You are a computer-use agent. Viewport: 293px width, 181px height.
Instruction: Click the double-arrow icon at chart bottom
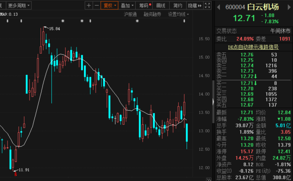[x=209, y=179]
